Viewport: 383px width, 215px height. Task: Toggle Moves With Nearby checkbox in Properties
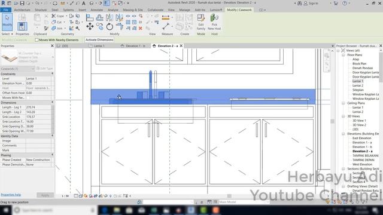point(28,97)
